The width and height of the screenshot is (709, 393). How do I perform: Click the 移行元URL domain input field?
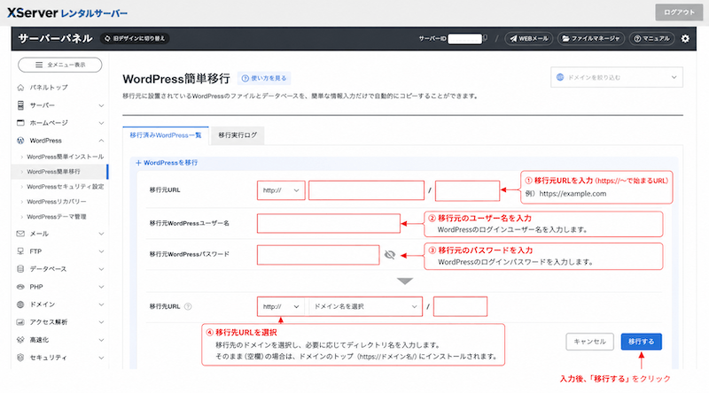[366, 190]
